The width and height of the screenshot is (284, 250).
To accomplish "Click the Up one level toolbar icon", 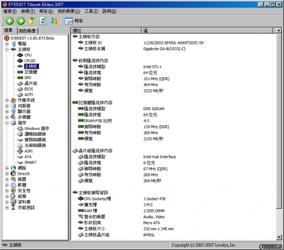I will [x=32, y=21].
